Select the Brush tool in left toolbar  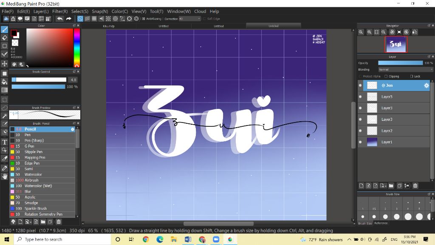tap(4, 29)
